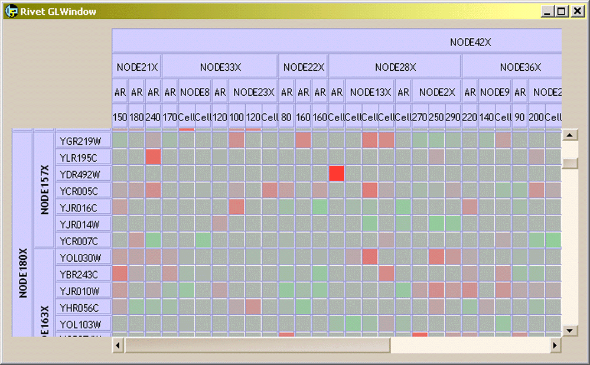Click the red cell in the YLR195C row
The image size is (590, 365).
point(153,157)
